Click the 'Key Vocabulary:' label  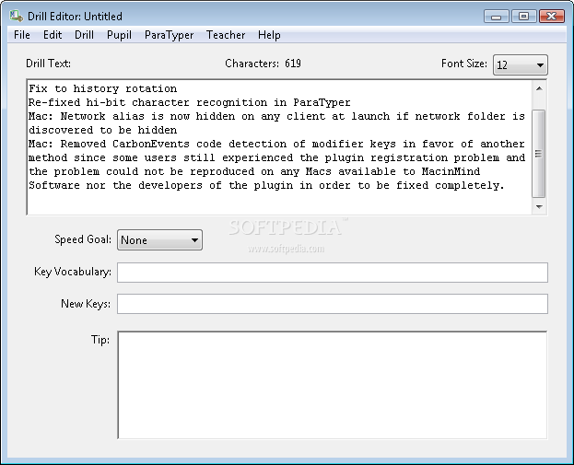(73, 272)
